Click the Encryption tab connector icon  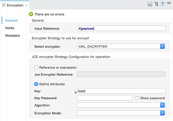(4, 5)
